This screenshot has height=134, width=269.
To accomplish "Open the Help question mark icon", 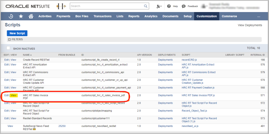I will point(169,6).
